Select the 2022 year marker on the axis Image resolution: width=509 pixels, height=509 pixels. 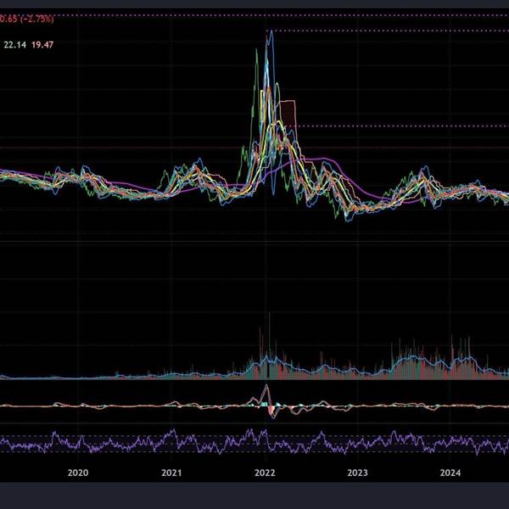[266, 473]
